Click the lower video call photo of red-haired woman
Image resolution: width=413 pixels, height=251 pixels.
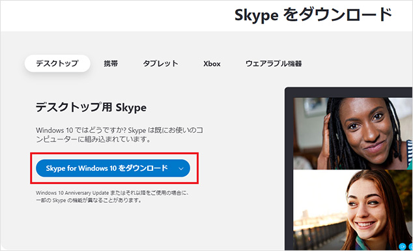[352, 210]
